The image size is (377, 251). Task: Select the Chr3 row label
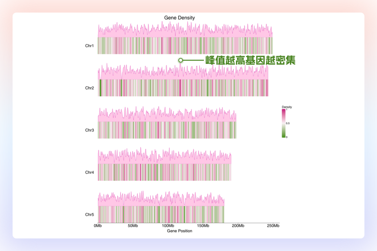point(89,130)
